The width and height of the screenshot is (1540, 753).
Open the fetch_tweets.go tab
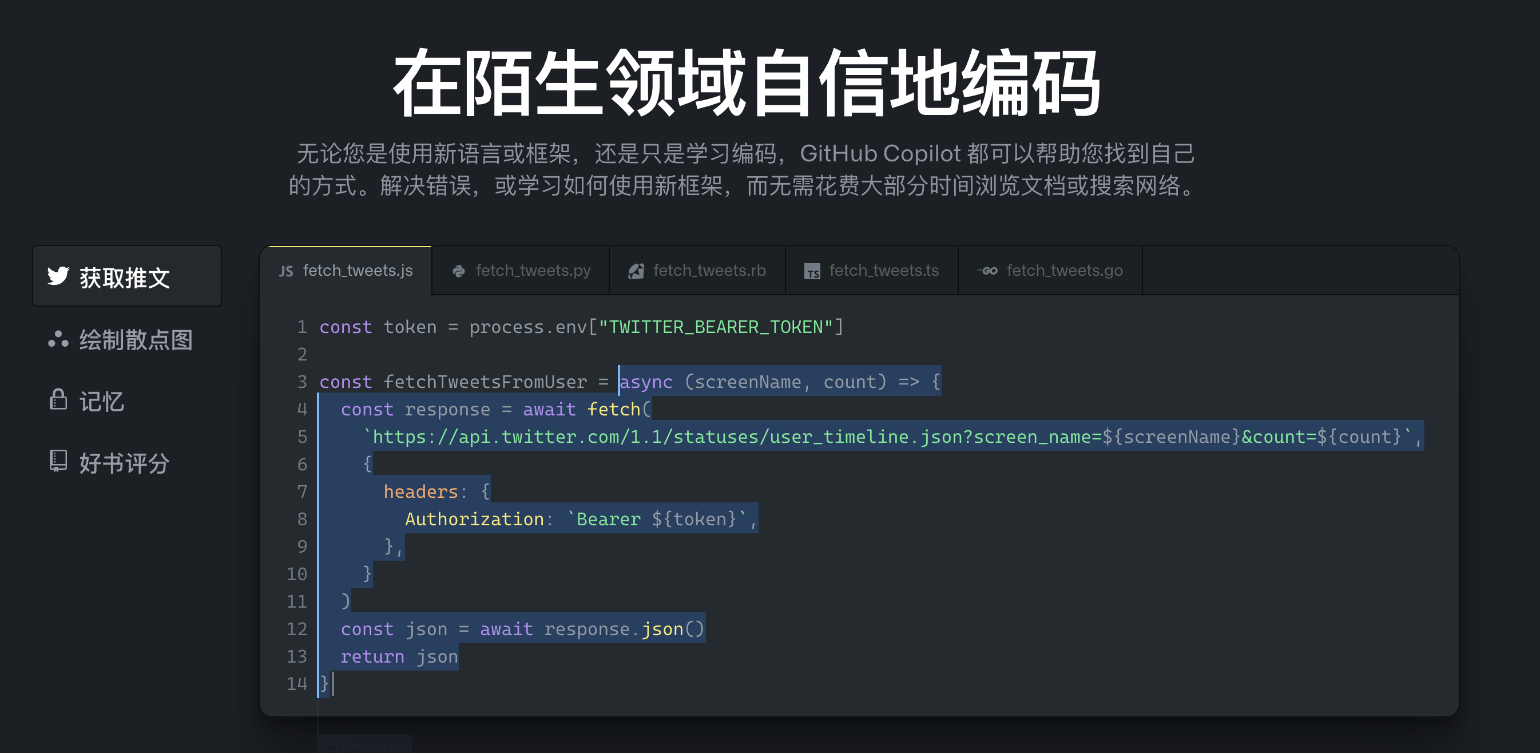pos(1065,270)
